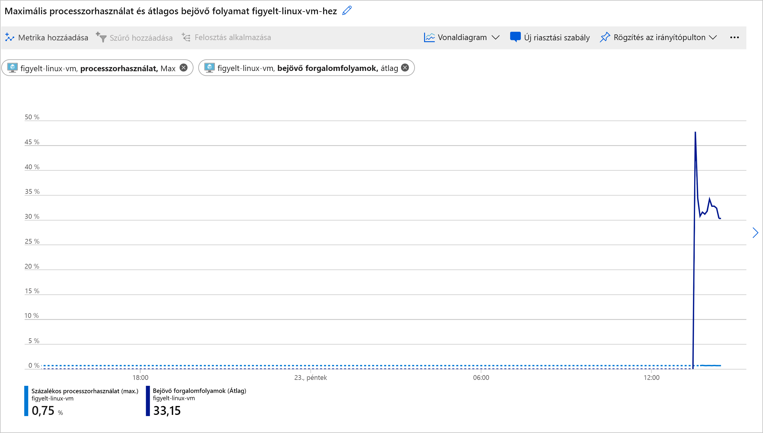Click the pencil icon to edit chart title

(x=347, y=11)
